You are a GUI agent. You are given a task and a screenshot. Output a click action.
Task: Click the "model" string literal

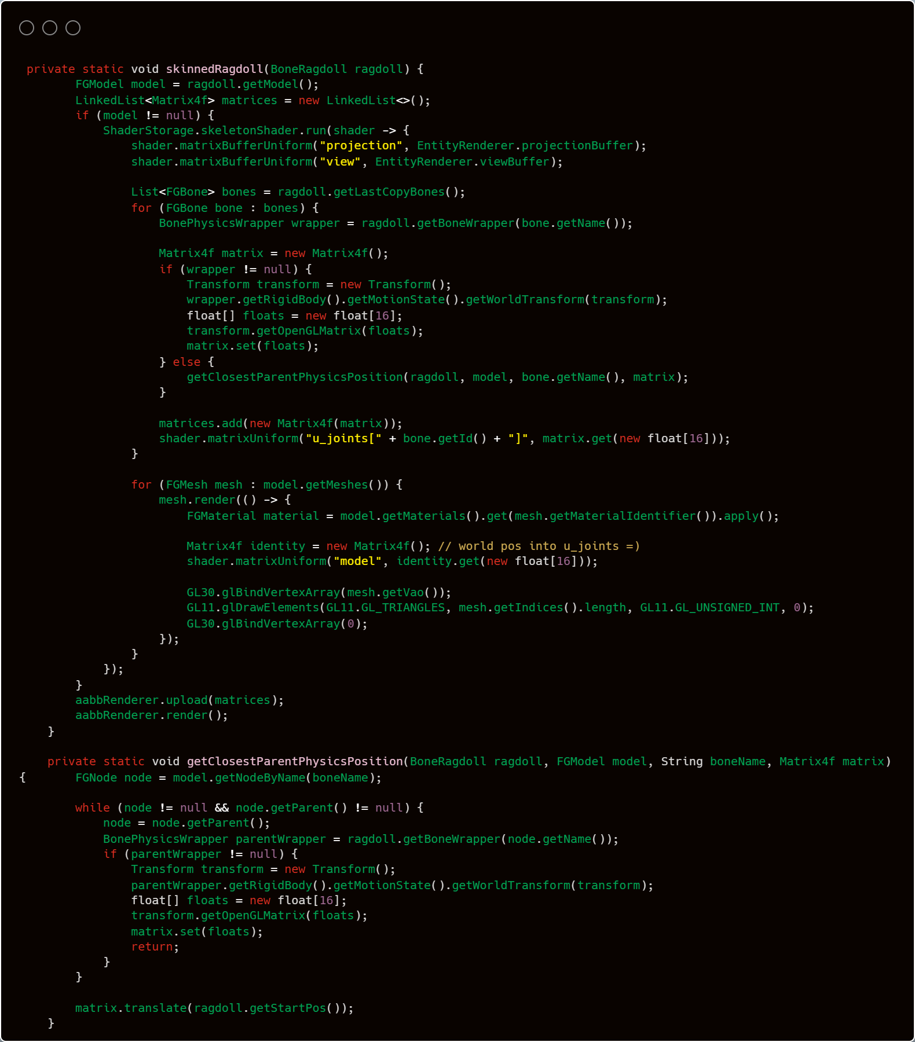point(358,561)
